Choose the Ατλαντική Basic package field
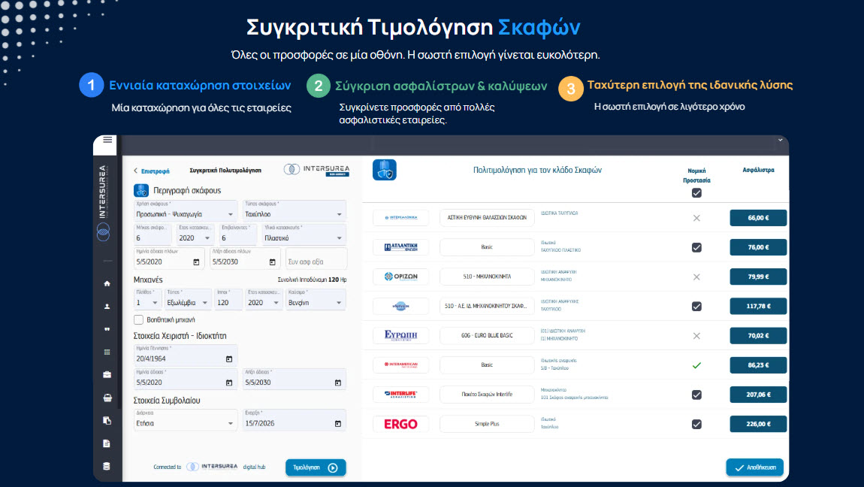This screenshot has width=864, height=487. [x=487, y=247]
